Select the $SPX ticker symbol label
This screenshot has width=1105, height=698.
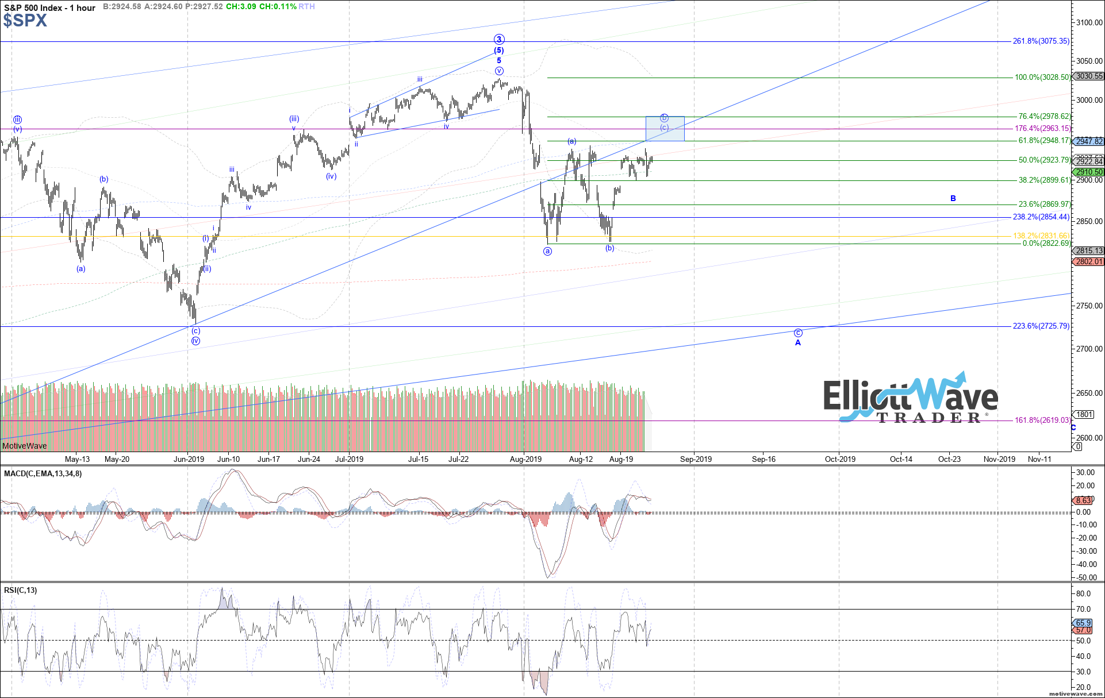(25, 21)
